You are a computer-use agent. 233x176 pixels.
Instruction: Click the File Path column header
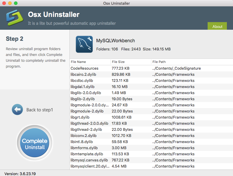tap(159, 62)
